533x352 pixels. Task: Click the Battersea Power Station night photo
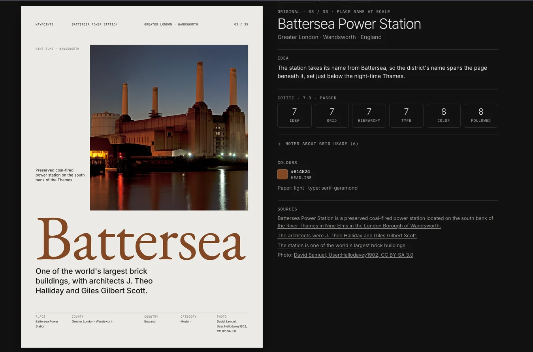pyautogui.click(x=169, y=128)
